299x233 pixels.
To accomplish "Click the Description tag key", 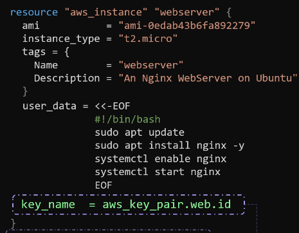I will point(67,79).
